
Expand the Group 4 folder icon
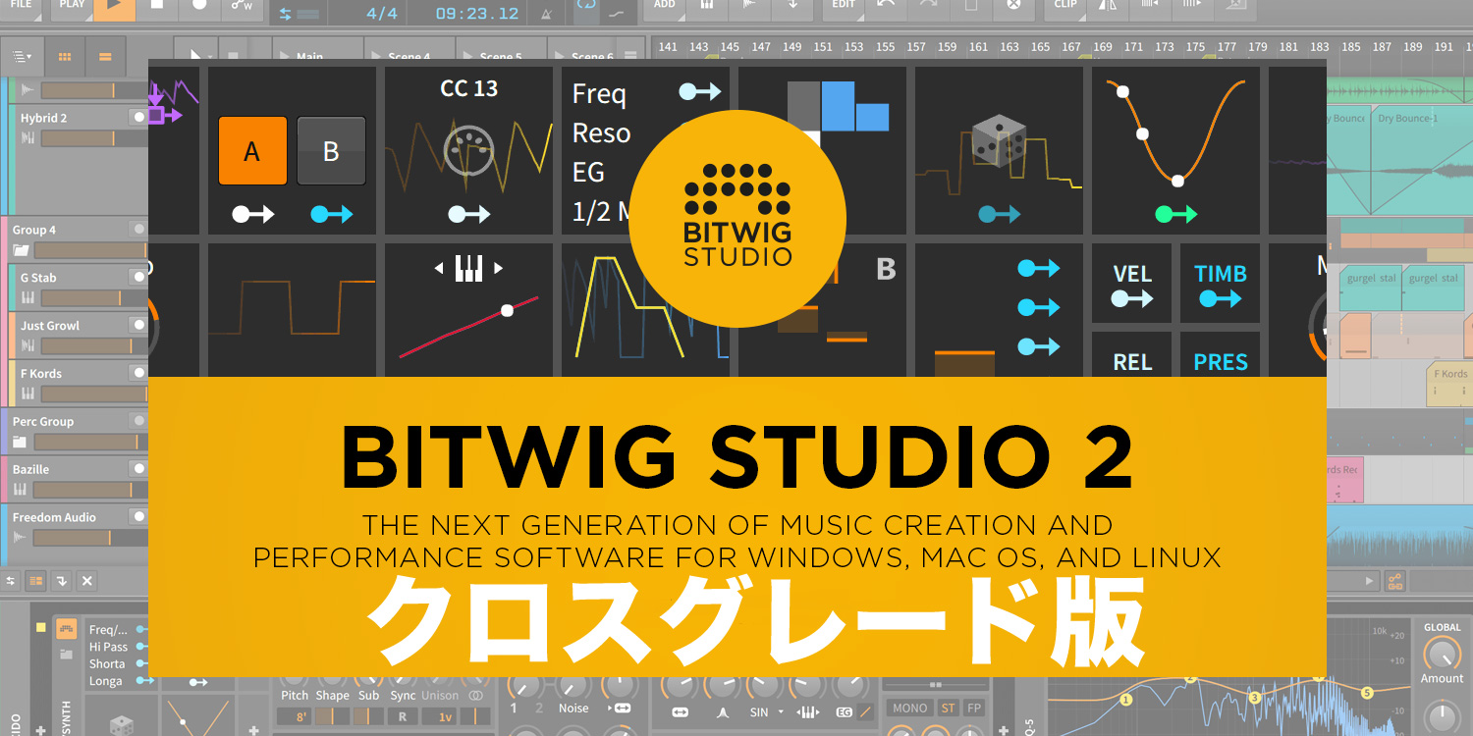21,250
